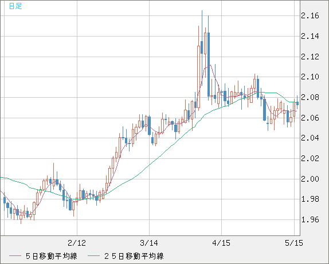Image resolution: width=329 pixels, height=264 pixels.
Task: Click the 25日移動平均線 legend label
Action: point(134,256)
